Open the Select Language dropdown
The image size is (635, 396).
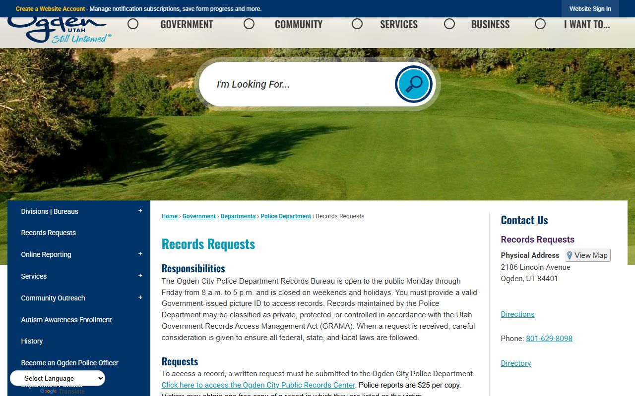click(x=58, y=378)
